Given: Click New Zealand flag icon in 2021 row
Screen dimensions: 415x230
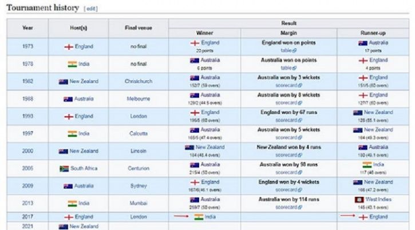Looking at the screenshot, I should coord(64,227).
